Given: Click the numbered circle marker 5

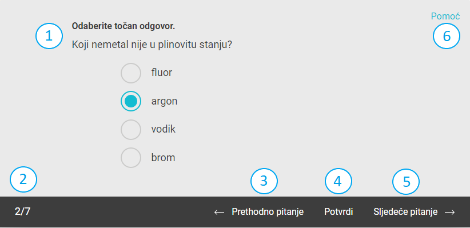Looking at the screenshot, I should 406,181.
